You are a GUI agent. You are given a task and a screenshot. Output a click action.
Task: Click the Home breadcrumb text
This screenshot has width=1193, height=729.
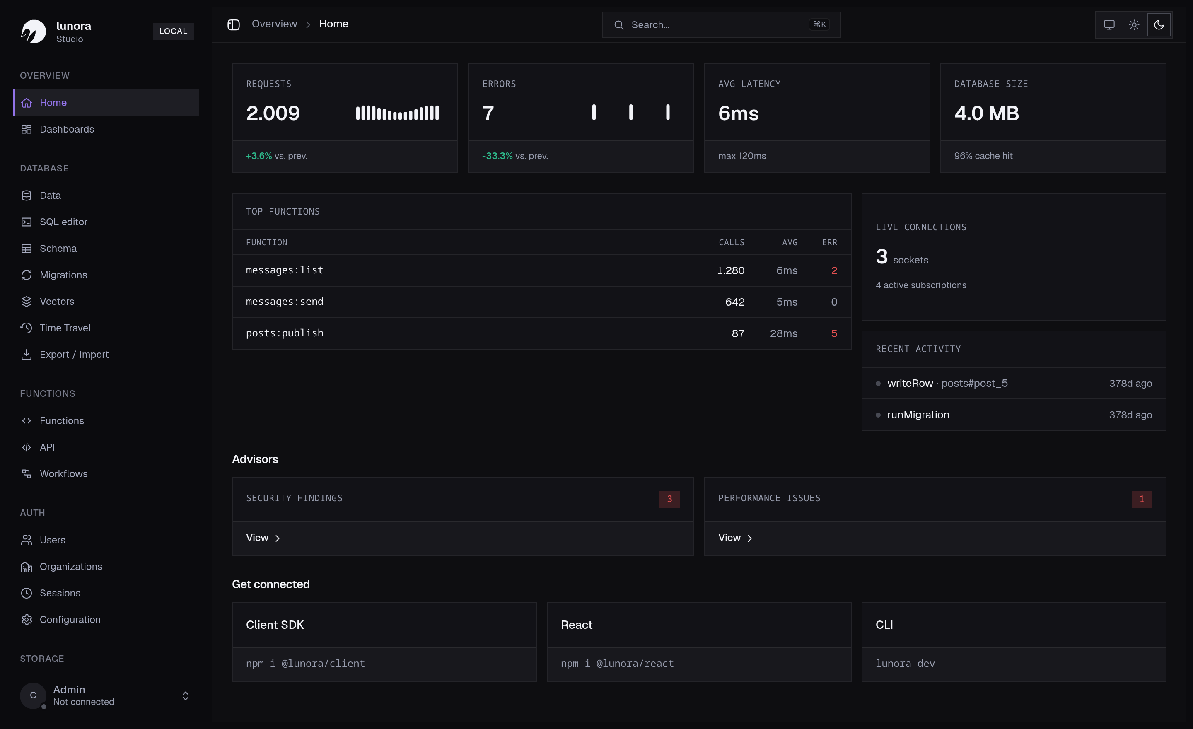pyautogui.click(x=333, y=24)
